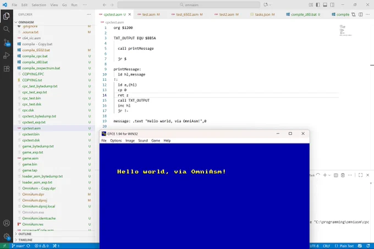The width and height of the screenshot is (374, 249).
Task: Open the Explorer view in activity bar
Action: coord(7,16)
